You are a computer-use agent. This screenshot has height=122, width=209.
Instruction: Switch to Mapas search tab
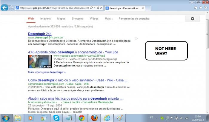61,19
